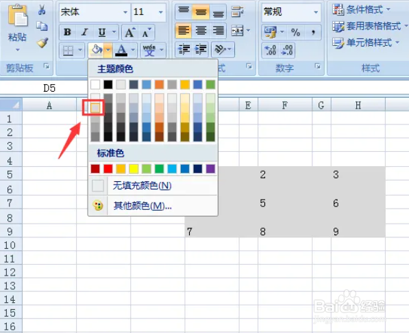This screenshot has height=333, width=409.
Task: Pick standard dark blue swatch
Action: (x=198, y=169)
